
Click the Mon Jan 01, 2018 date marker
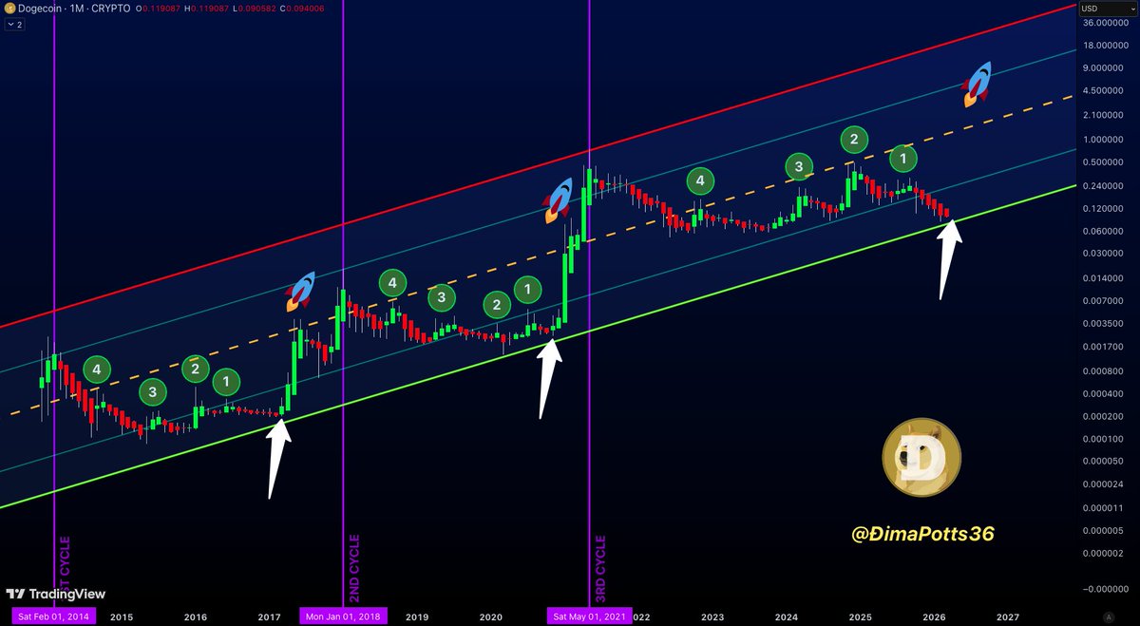tap(344, 617)
